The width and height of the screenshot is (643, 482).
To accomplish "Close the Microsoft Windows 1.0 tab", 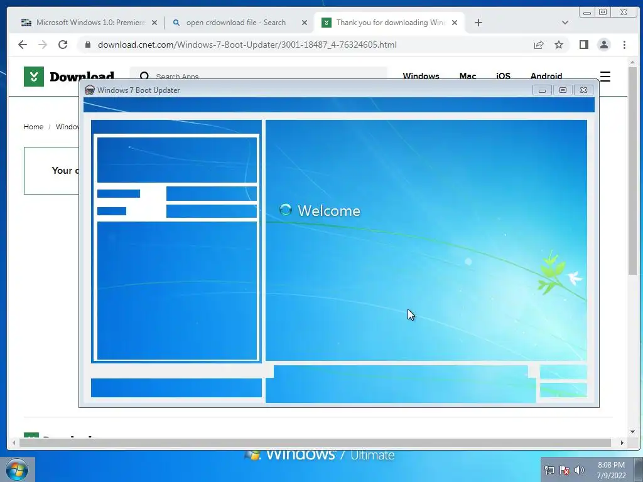I will coord(154,23).
